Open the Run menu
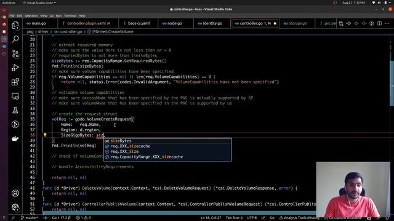 coord(58,16)
